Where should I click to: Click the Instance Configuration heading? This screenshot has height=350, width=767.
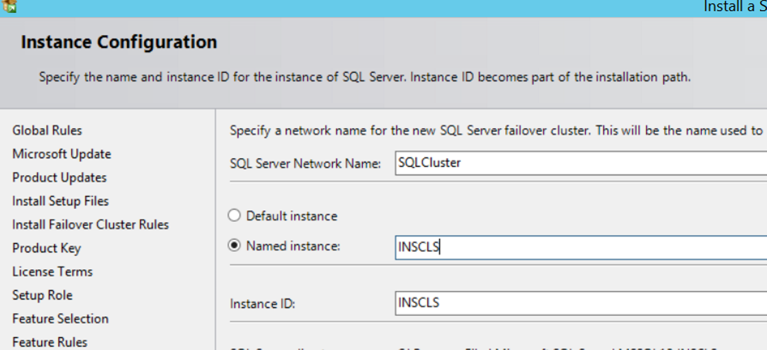point(119,42)
